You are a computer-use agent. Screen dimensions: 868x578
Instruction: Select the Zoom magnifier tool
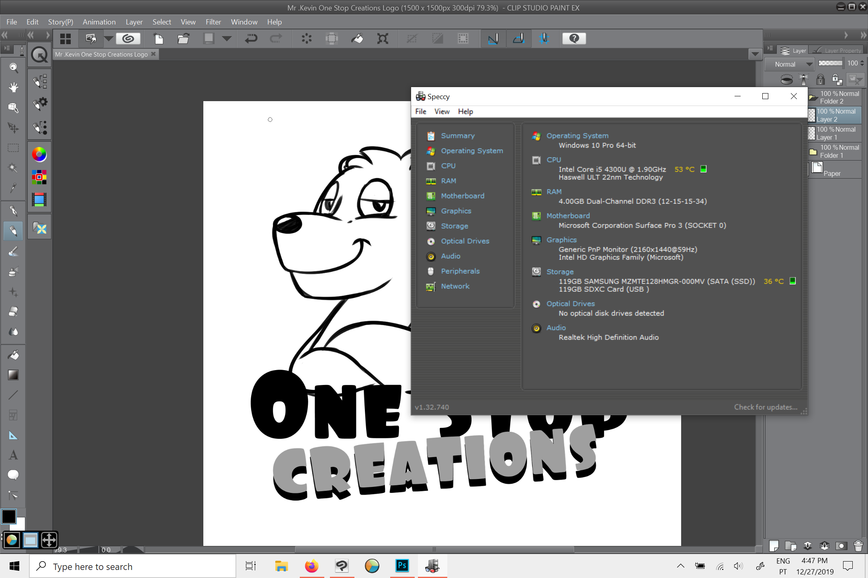(x=13, y=67)
